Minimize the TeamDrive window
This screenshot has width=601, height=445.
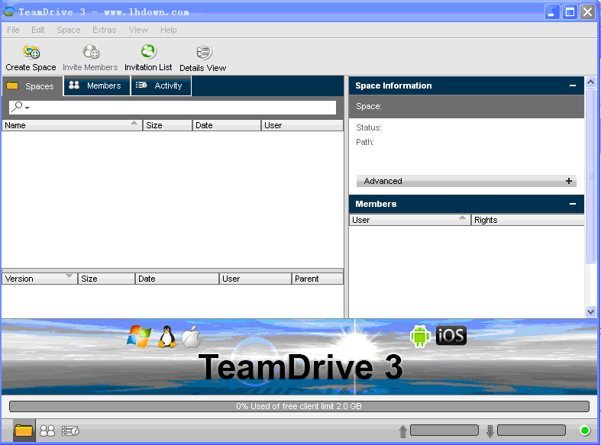552,12
